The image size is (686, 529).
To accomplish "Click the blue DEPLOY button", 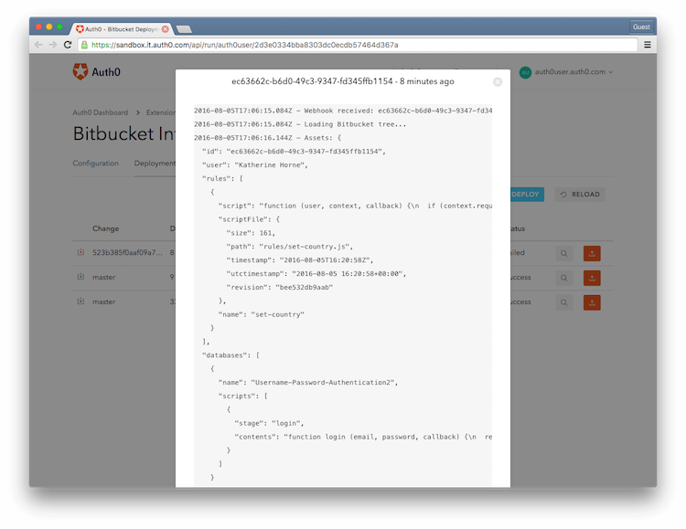I will pyautogui.click(x=526, y=195).
